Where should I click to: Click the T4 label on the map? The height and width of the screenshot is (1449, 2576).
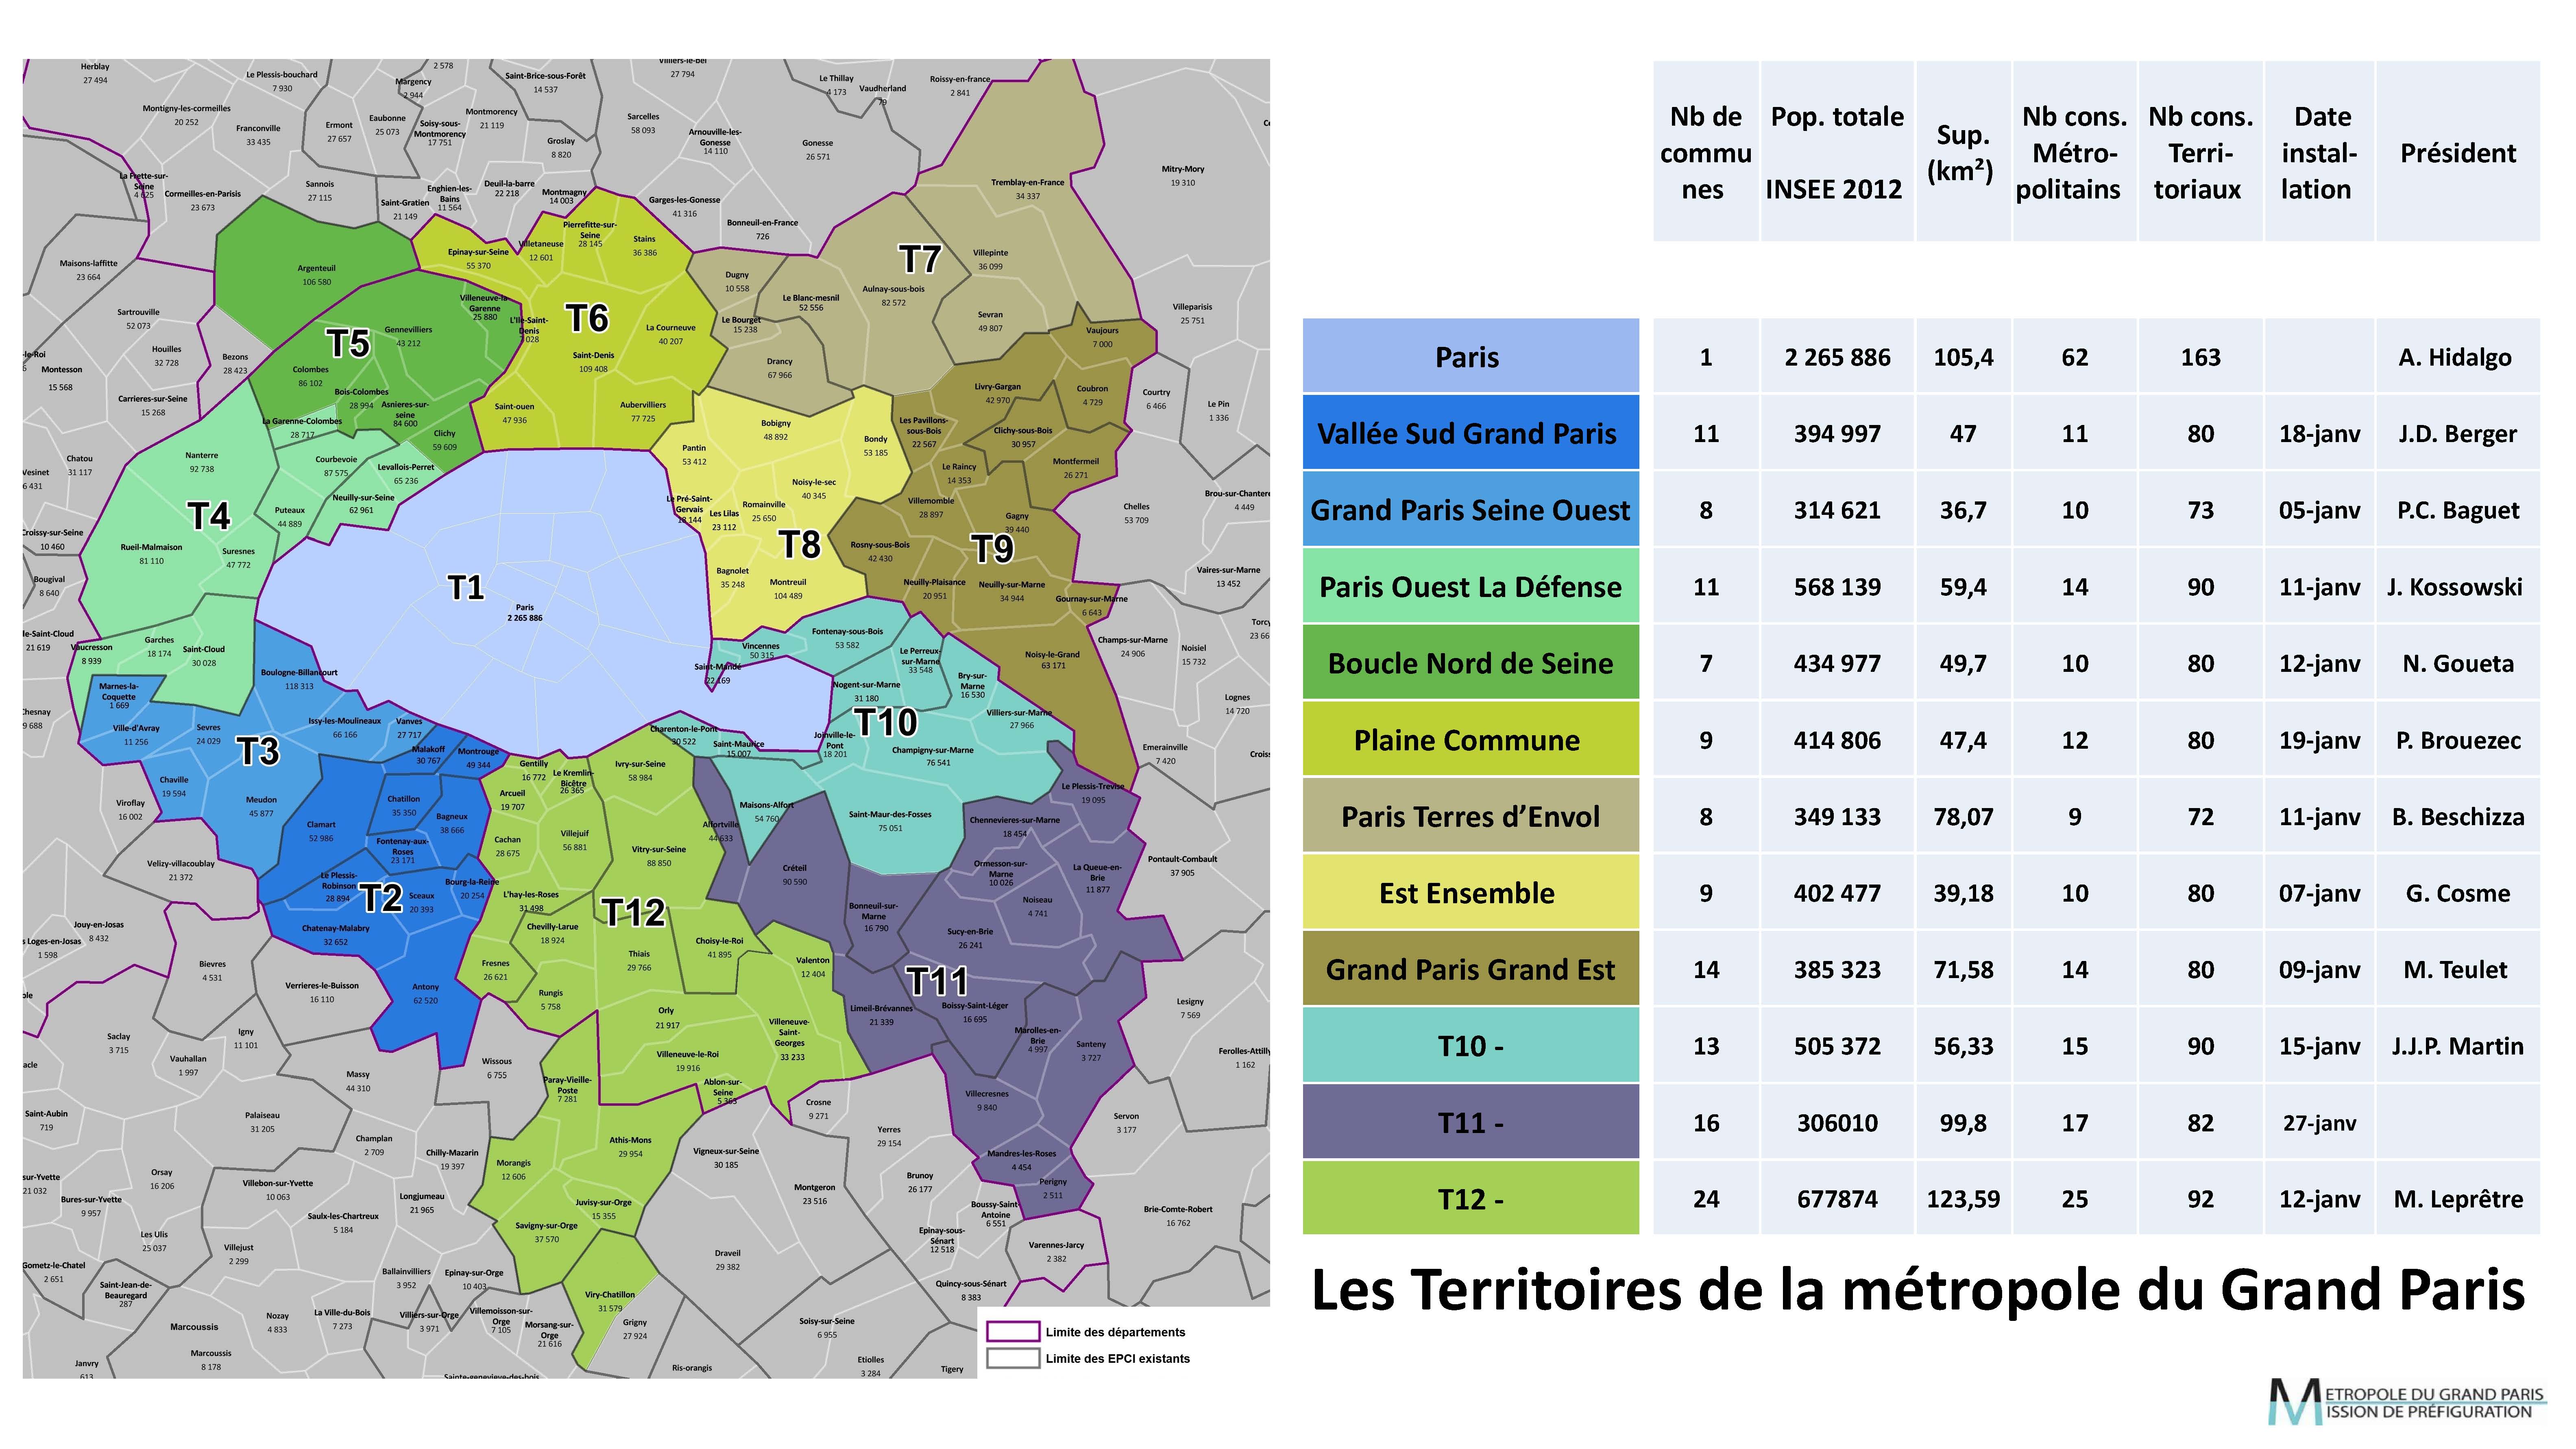coord(209,516)
